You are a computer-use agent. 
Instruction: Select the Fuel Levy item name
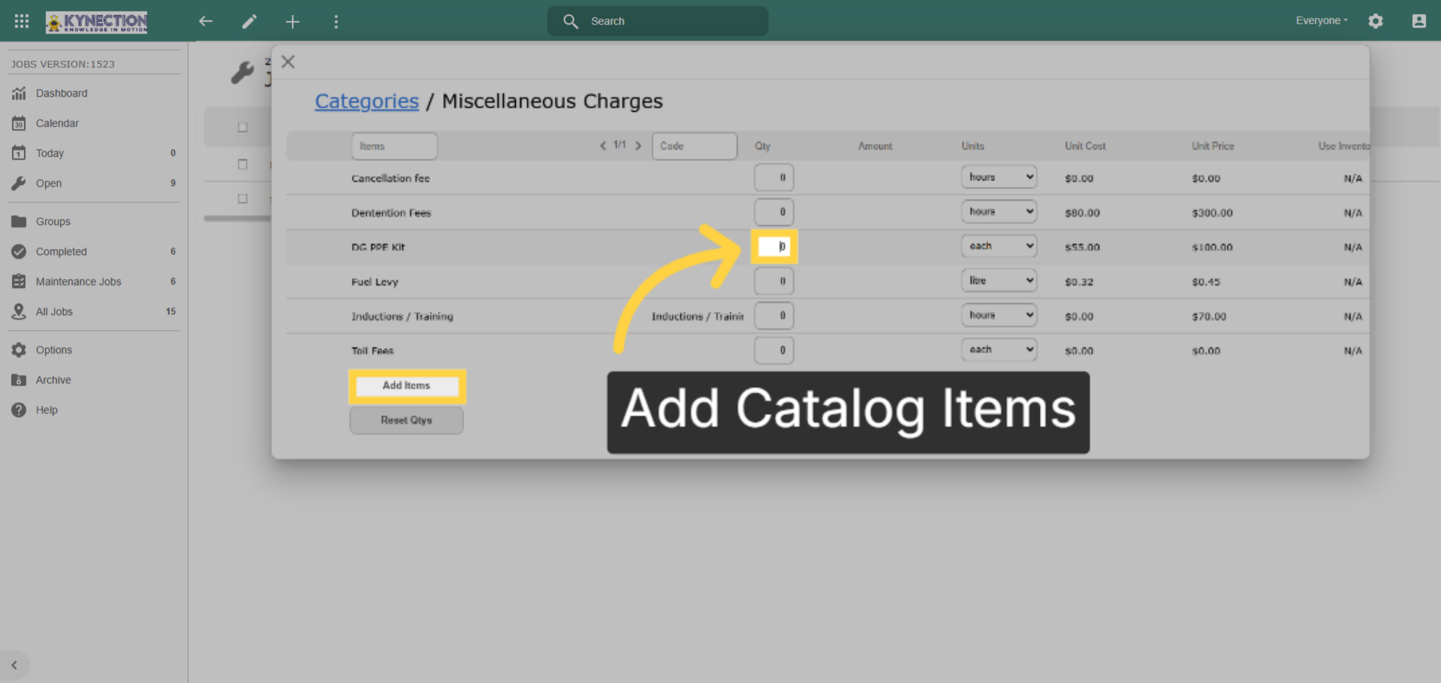(375, 282)
